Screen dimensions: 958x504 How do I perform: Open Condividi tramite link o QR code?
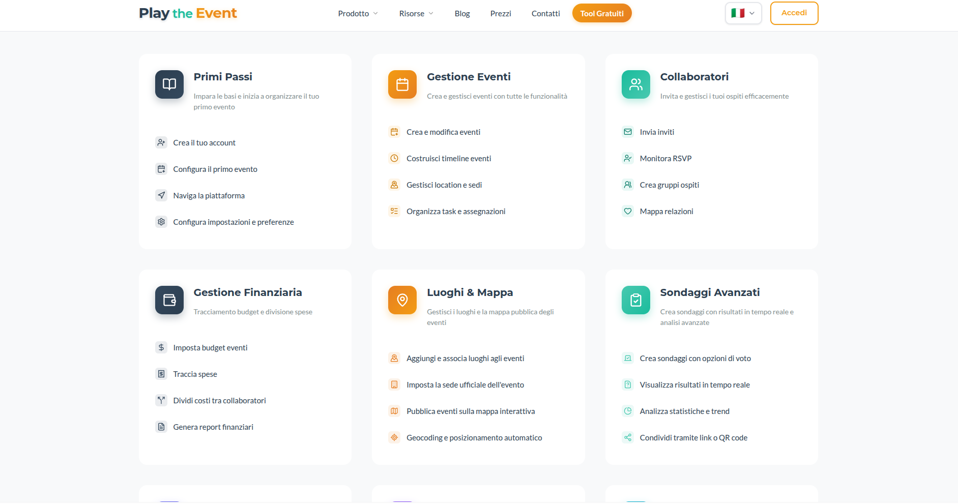pos(693,438)
